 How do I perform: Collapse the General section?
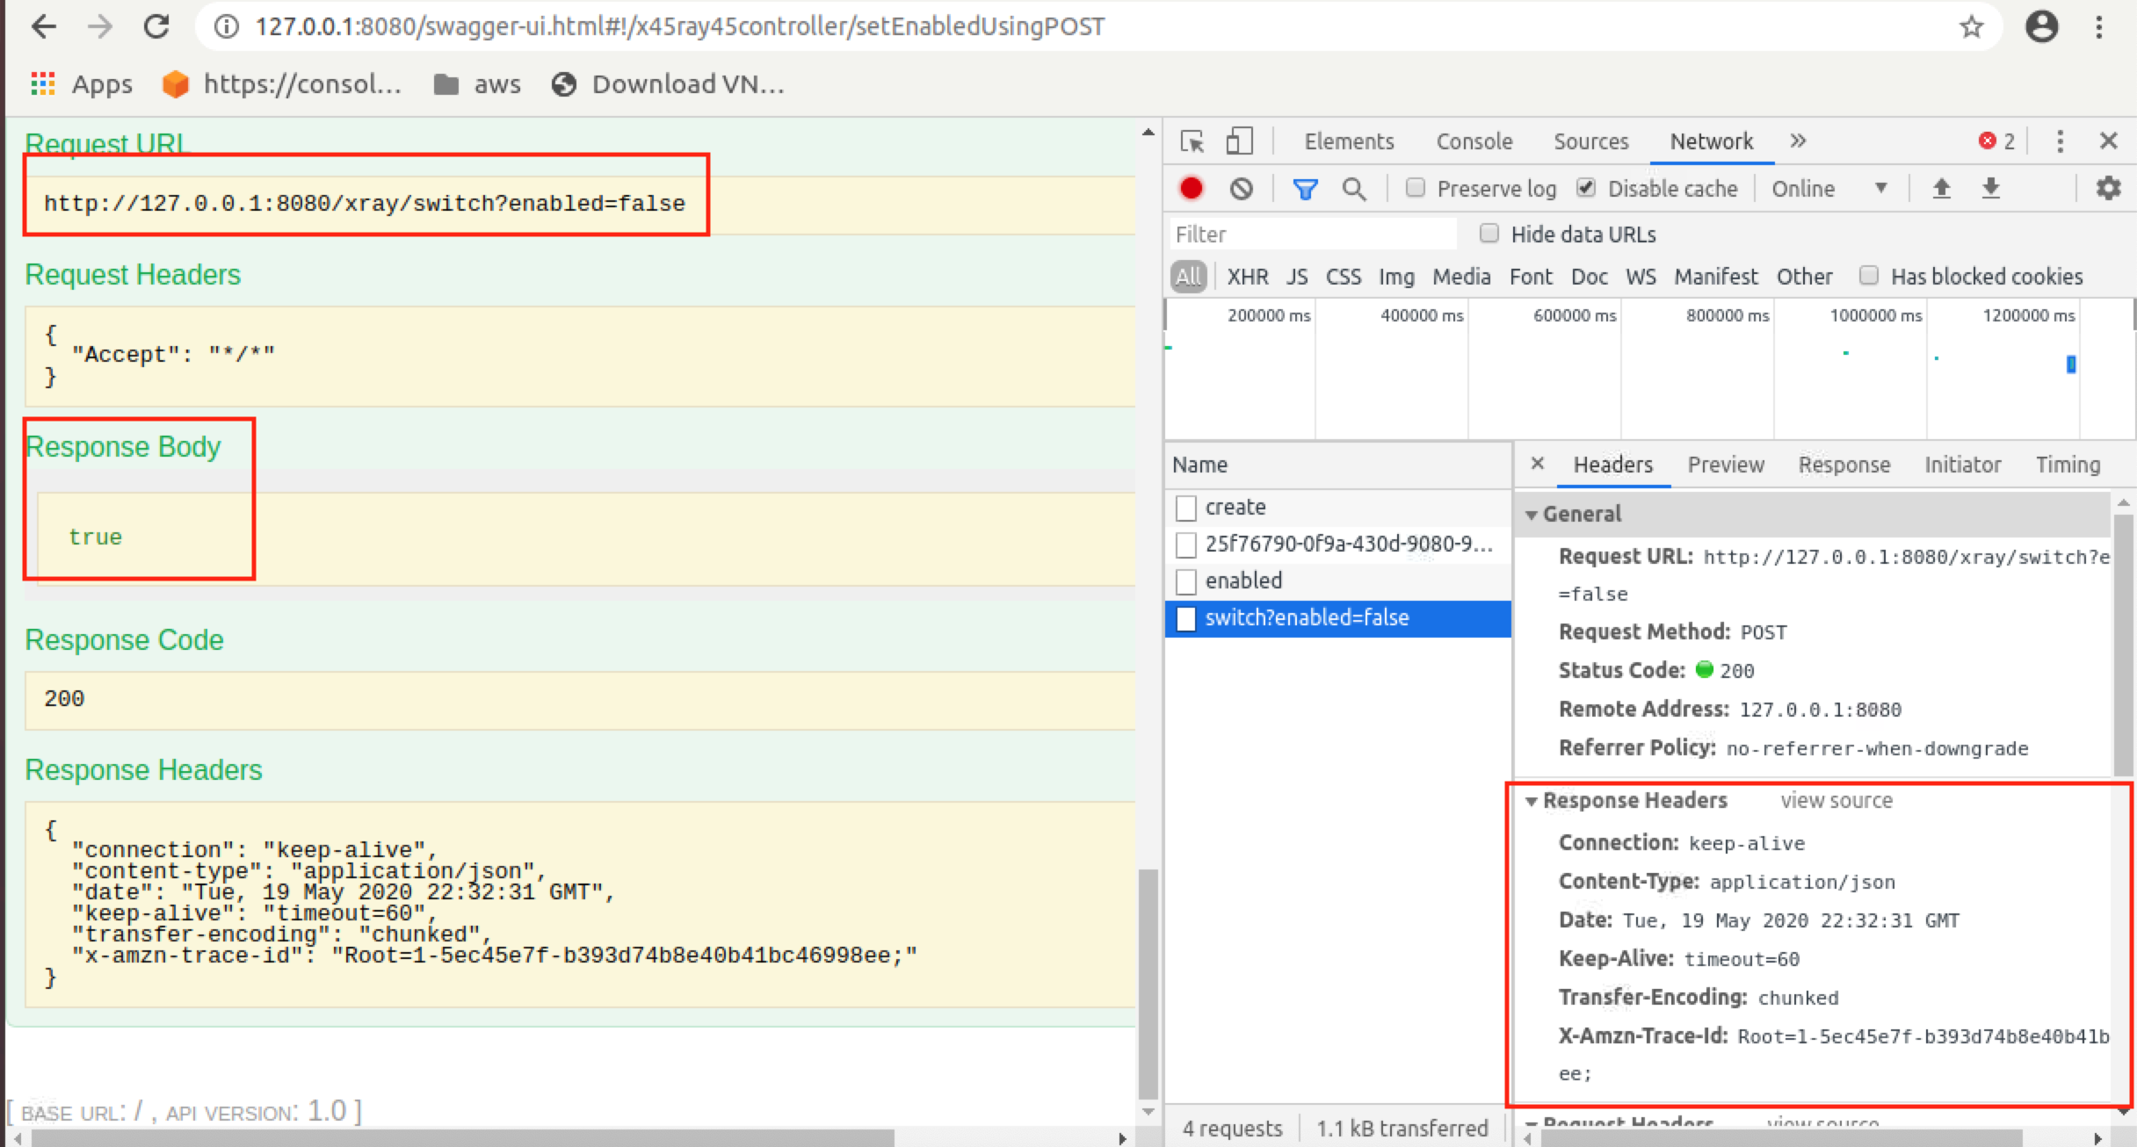click(1533, 514)
